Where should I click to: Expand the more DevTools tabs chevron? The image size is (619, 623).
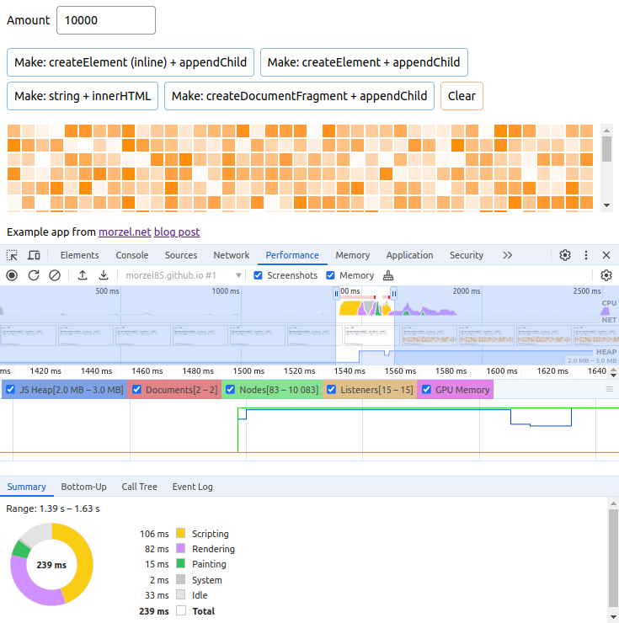[x=507, y=255]
